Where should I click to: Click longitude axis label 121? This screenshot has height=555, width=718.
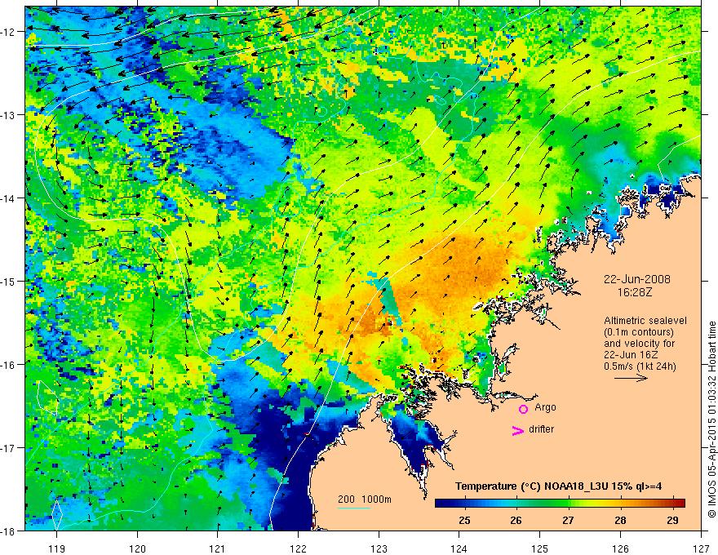[218, 548]
